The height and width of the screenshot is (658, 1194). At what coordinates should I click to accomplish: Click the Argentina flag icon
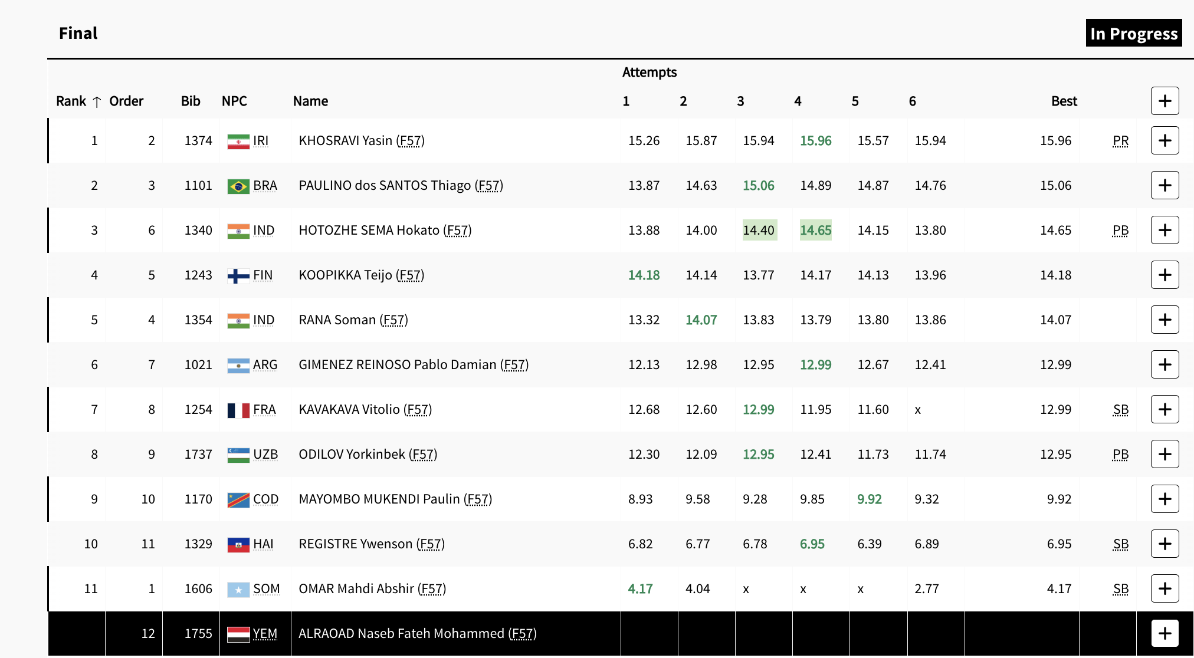click(x=238, y=365)
